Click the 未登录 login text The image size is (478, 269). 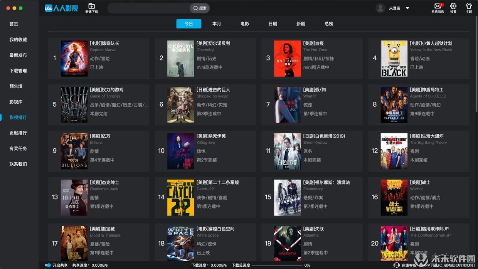[x=395, y=8]
